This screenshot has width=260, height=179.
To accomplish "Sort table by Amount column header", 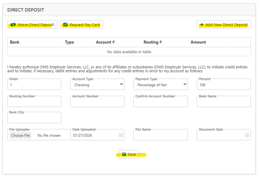I will click(198, 42).
